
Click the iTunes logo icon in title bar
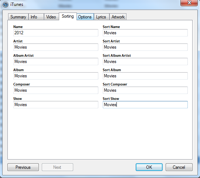(x=6, y=4)
